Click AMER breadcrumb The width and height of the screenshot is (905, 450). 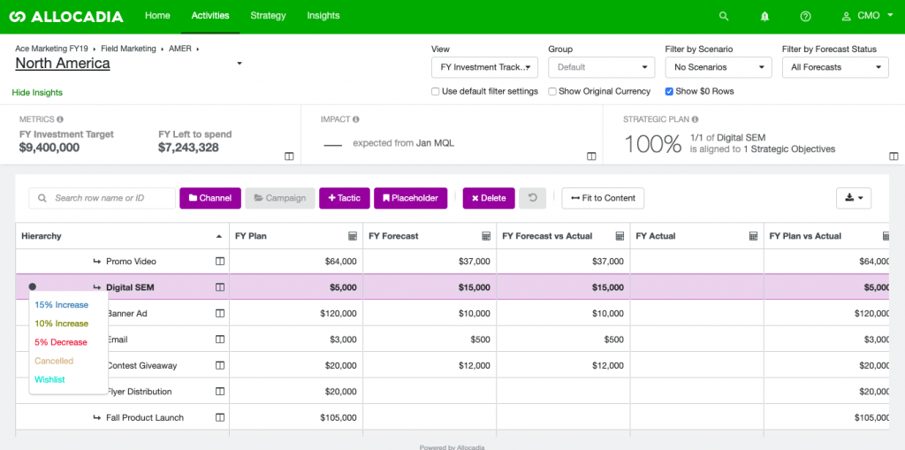tap(180, 49)
